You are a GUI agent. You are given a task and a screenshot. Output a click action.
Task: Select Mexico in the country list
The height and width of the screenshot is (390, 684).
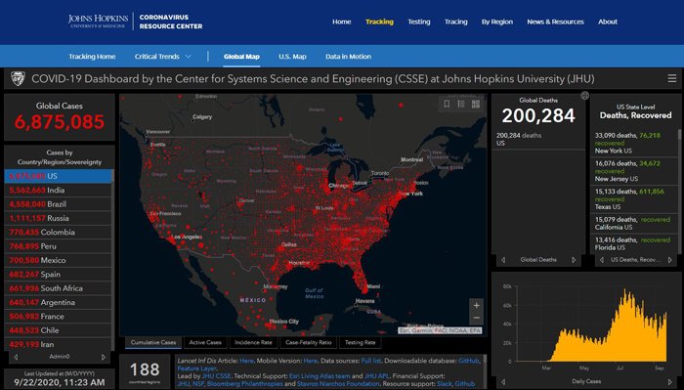(58, 260)
